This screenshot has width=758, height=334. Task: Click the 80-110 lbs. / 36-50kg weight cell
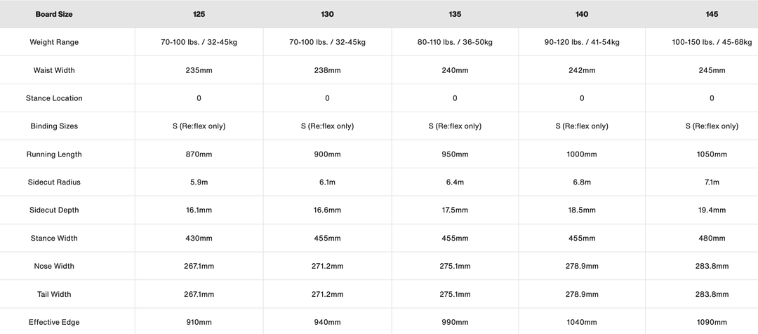click(455, 42)
